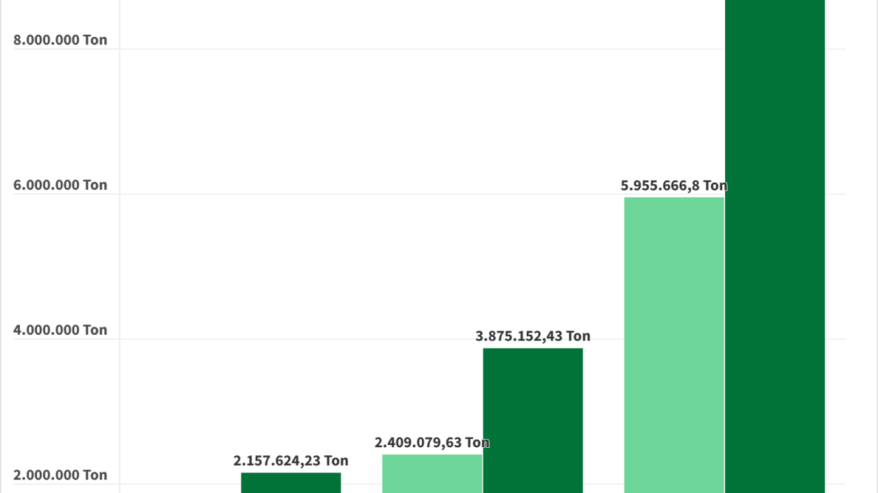The image size is (878, 493).
Task: Click the 3.875.152,43 Ton data label
Action: click(533, 336)
